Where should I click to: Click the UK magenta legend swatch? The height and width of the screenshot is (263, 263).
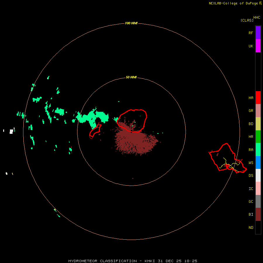pyautogui.click(x=258, y=46)
